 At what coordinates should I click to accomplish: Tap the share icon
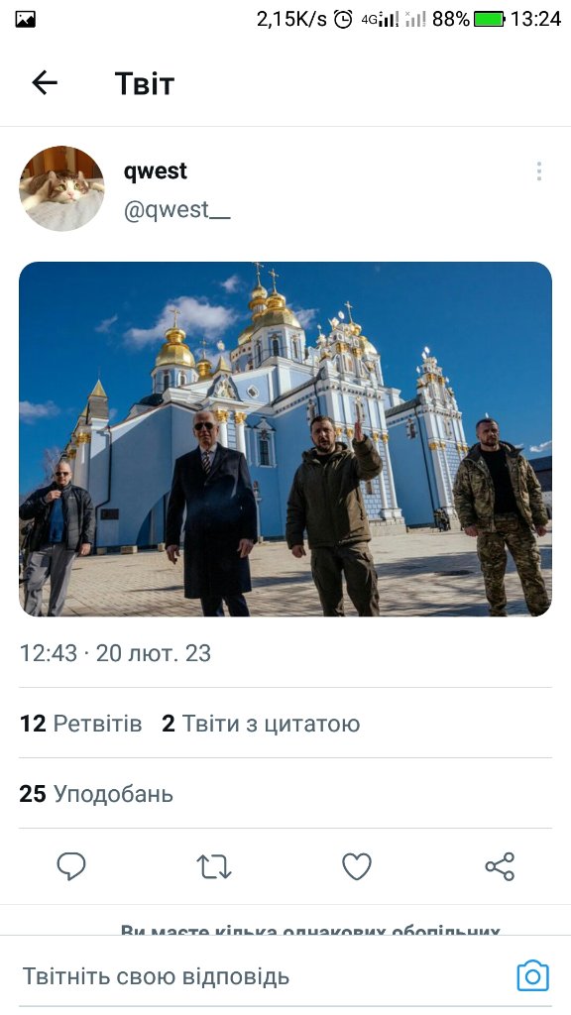(x=500, y=866)
